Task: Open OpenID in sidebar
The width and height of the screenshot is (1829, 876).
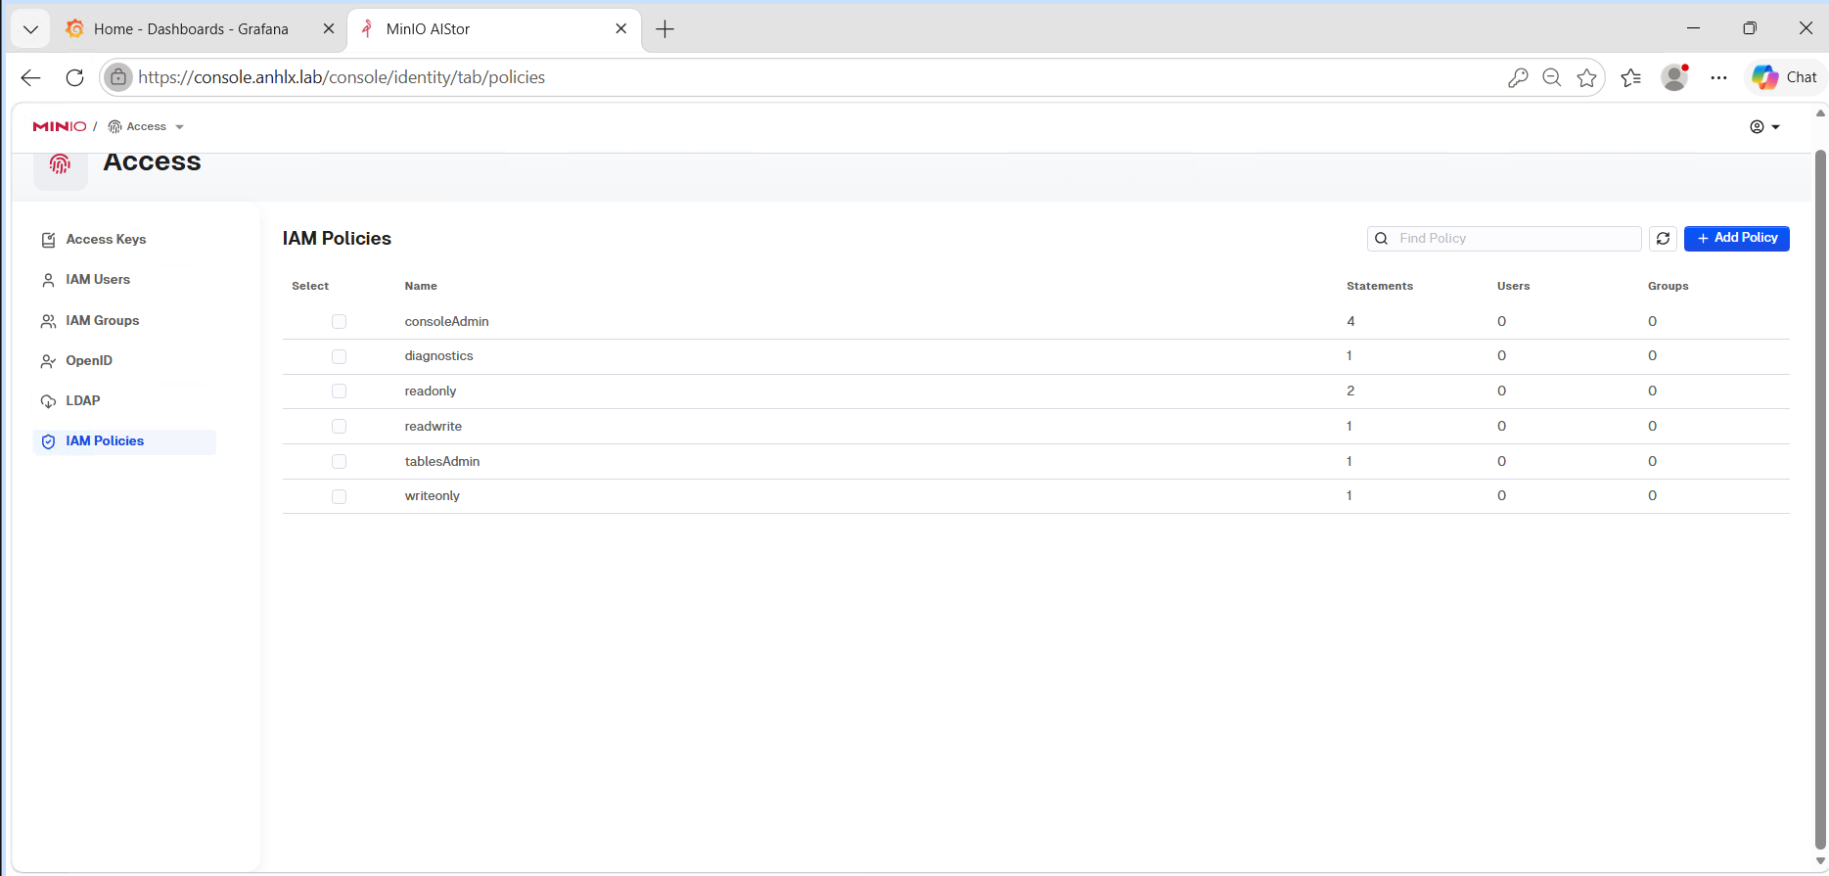Action: click(89, 361)
